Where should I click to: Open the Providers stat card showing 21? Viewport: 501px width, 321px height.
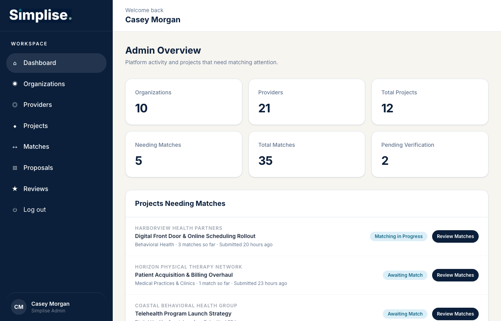(307, 102)
